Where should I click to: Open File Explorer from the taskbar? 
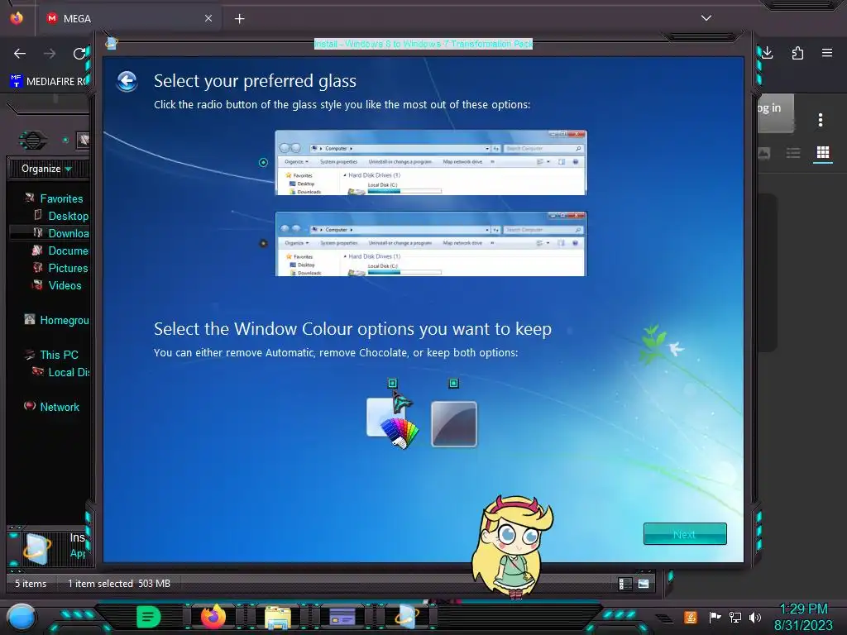(278, 617)
